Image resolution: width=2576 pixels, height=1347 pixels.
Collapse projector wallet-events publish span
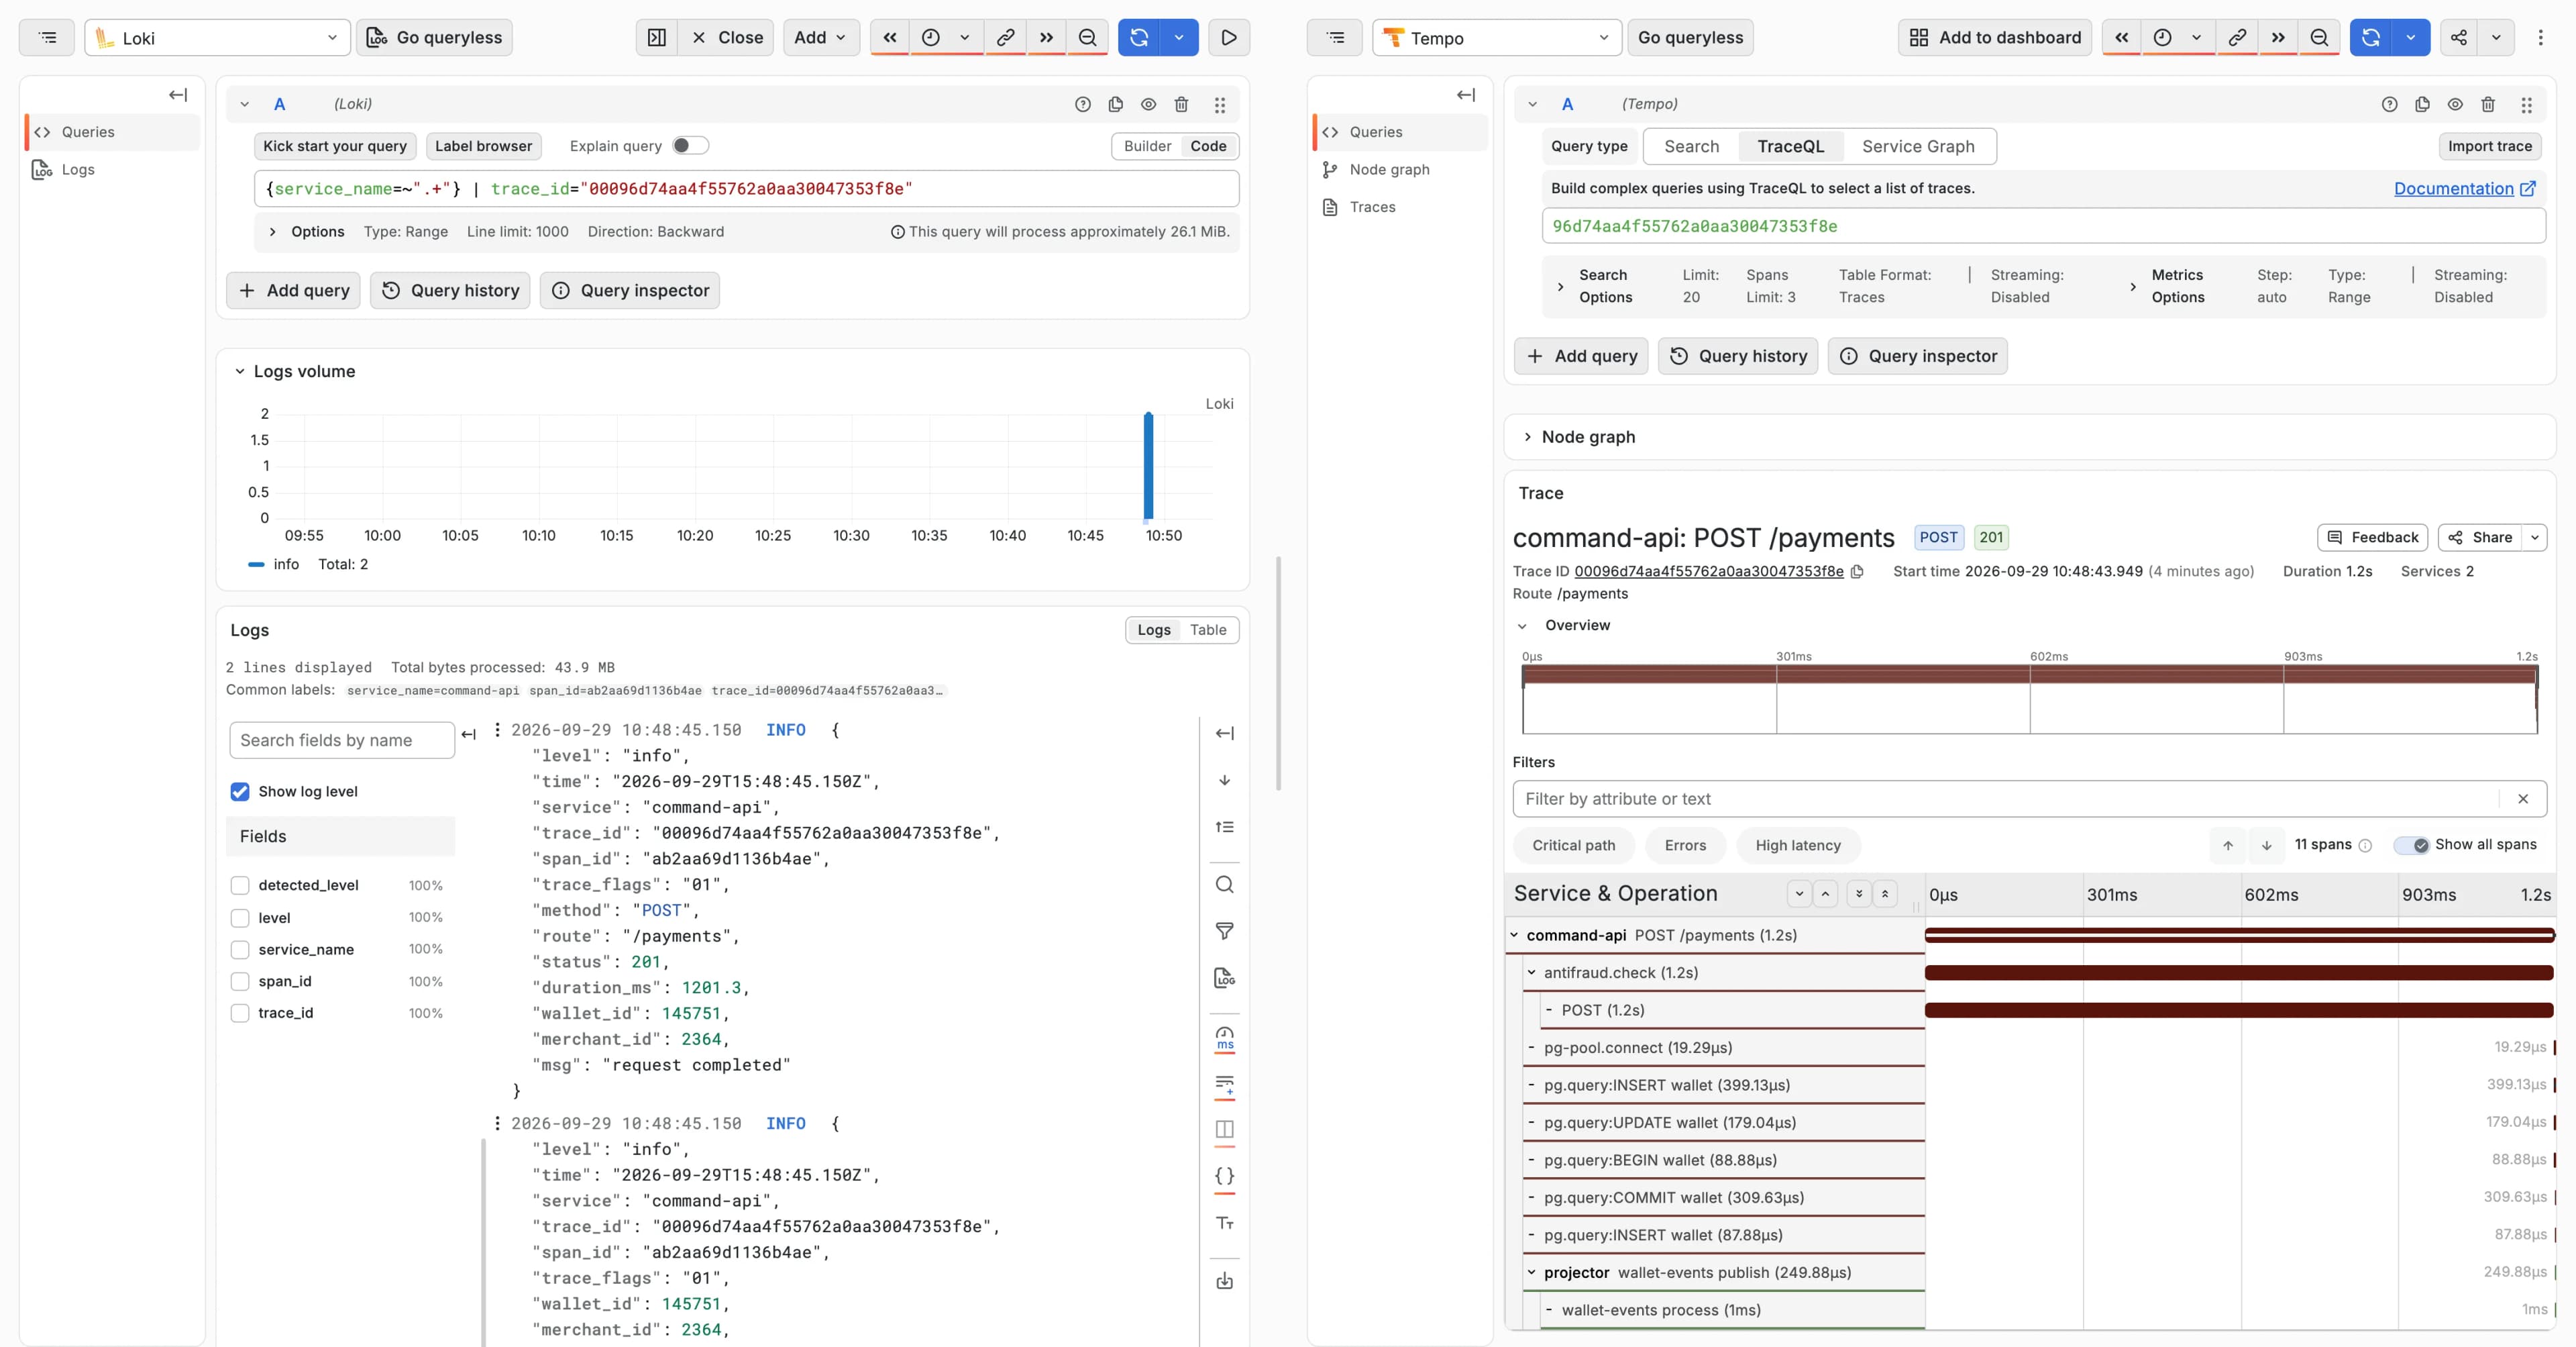pyautogui.click(x=1531, y=1273)
